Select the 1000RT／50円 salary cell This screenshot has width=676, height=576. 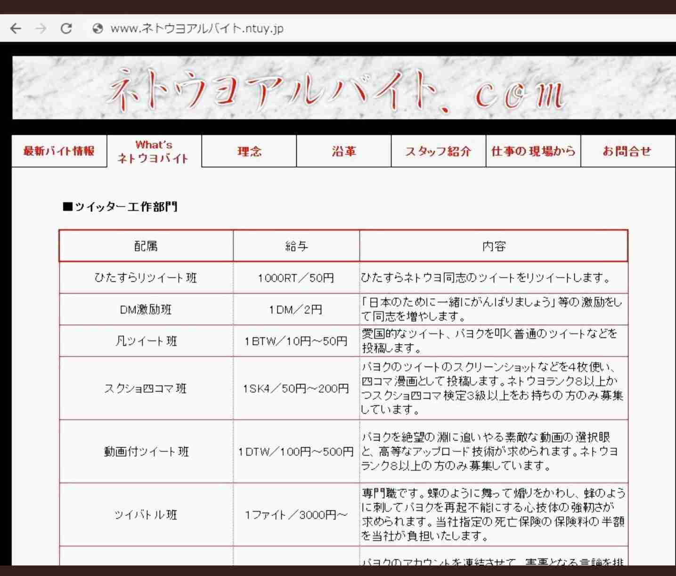(x=296, y=278)
